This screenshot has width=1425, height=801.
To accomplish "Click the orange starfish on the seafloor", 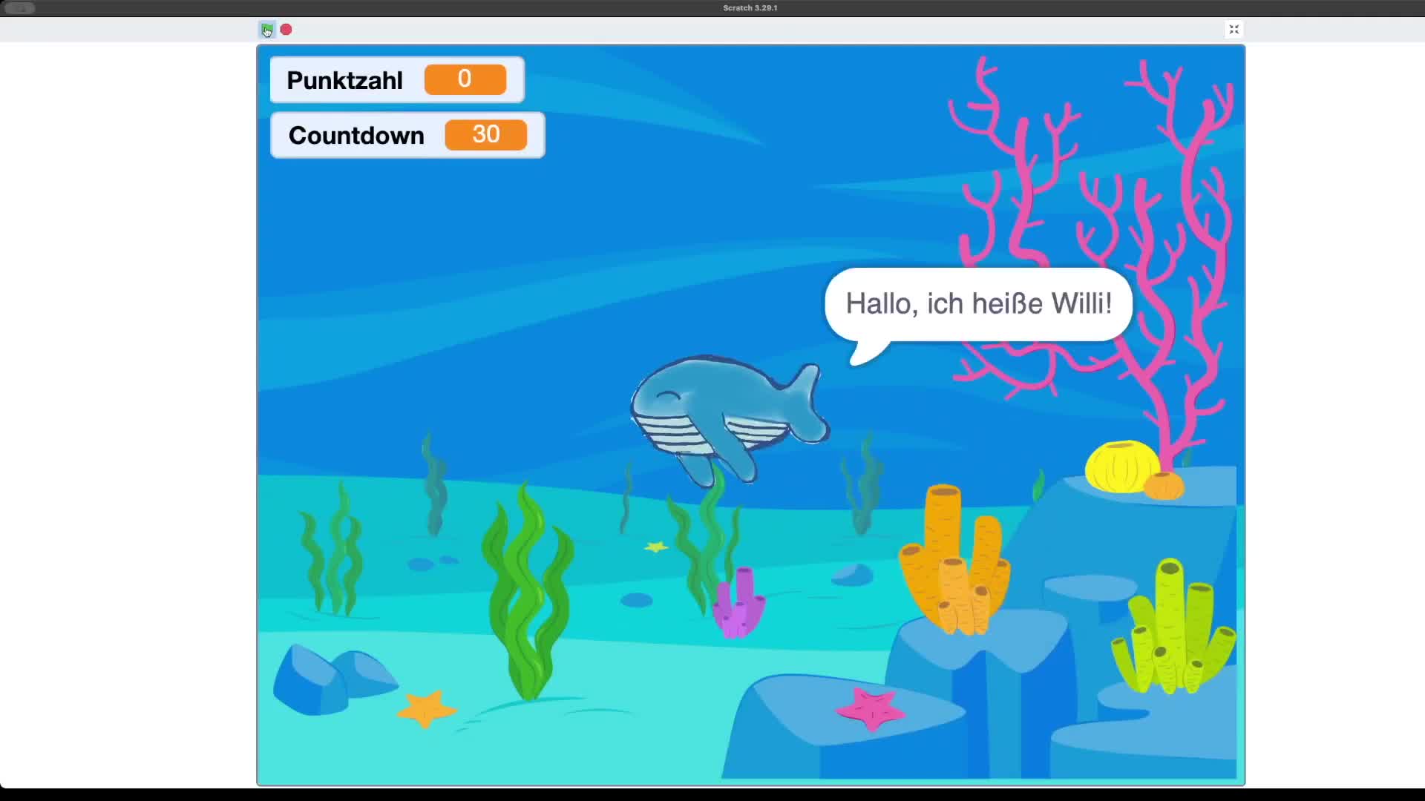I will (x=425, y=708).
